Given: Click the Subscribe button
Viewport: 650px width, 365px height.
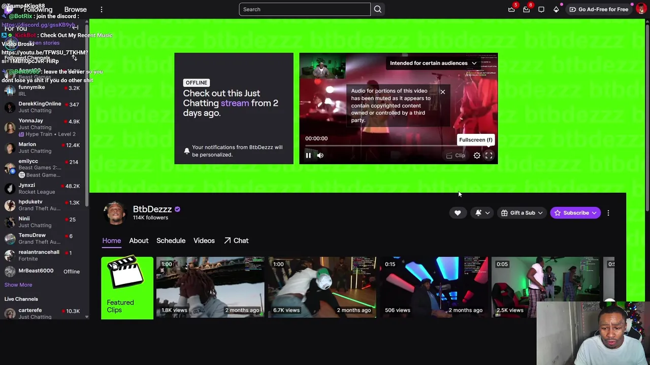Looking at the screenshot, I should [575, 213].
